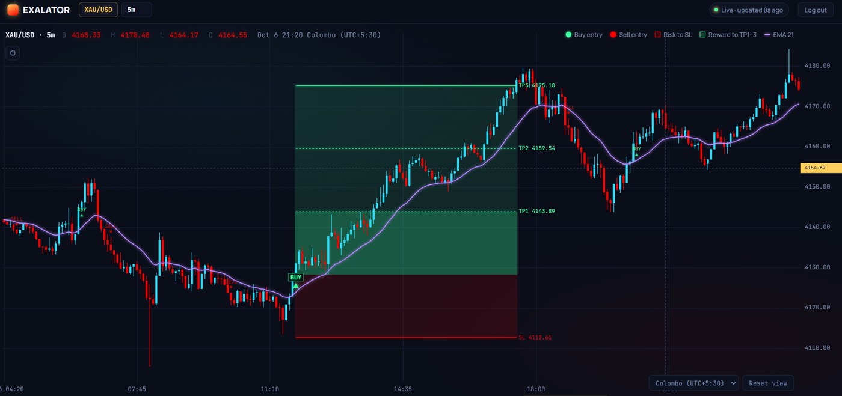
Task: Click the TP2 4159.54 level label
Action: pyautogui.click(x=537, y=148)
